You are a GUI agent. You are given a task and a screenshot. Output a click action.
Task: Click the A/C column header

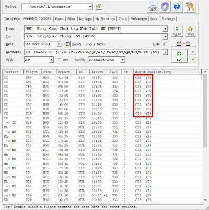tap(116, 72)
